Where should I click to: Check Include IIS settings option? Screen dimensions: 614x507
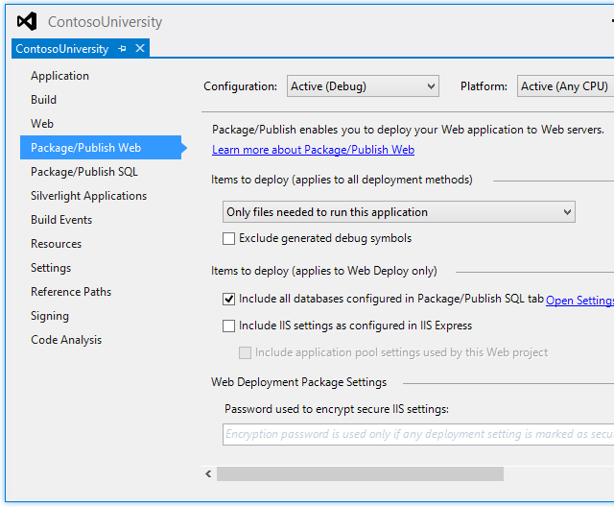pos(228,326)
